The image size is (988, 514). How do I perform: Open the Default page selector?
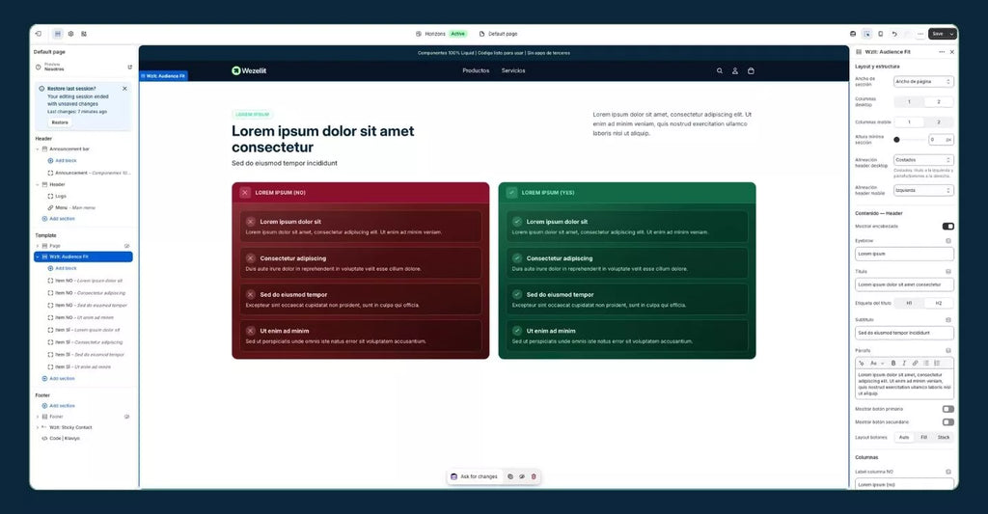(499, 34)
